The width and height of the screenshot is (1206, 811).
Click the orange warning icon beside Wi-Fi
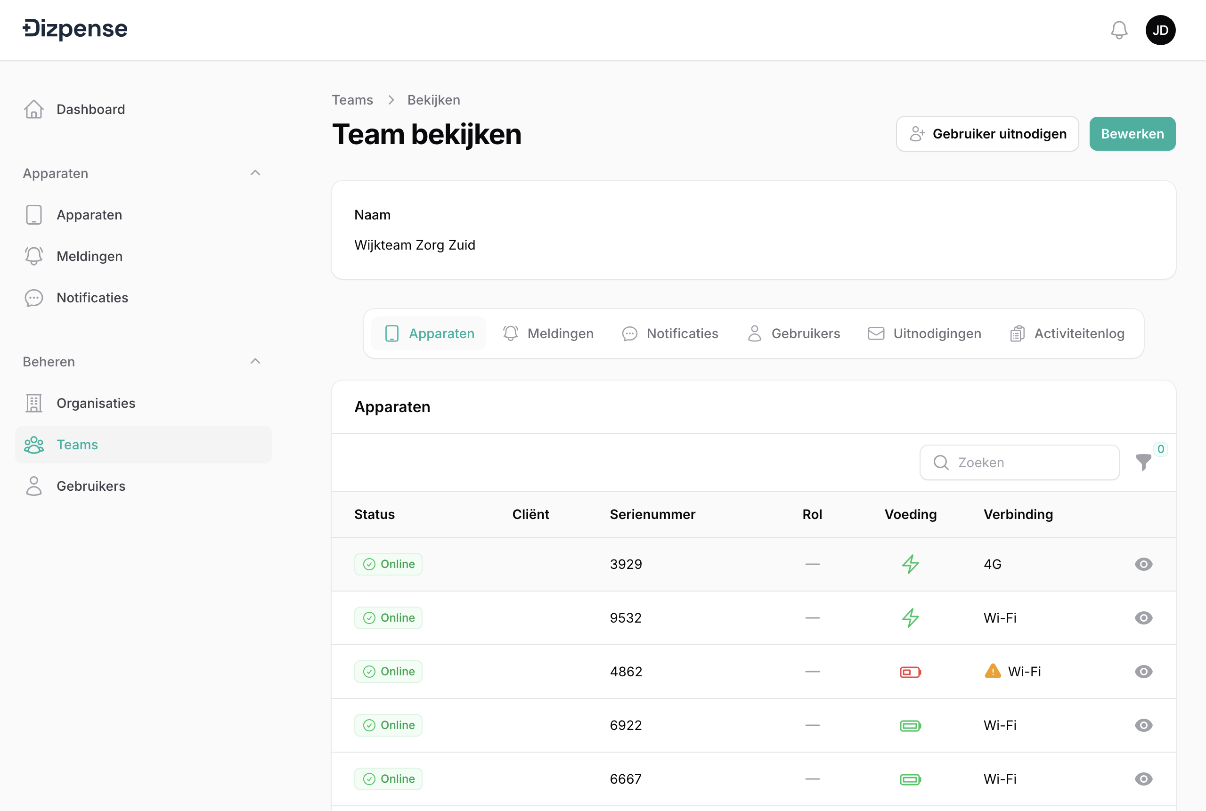pos(992,671)
